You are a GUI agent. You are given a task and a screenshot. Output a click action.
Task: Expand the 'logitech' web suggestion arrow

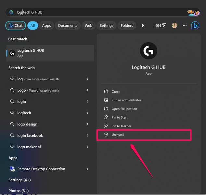(87, 113)
